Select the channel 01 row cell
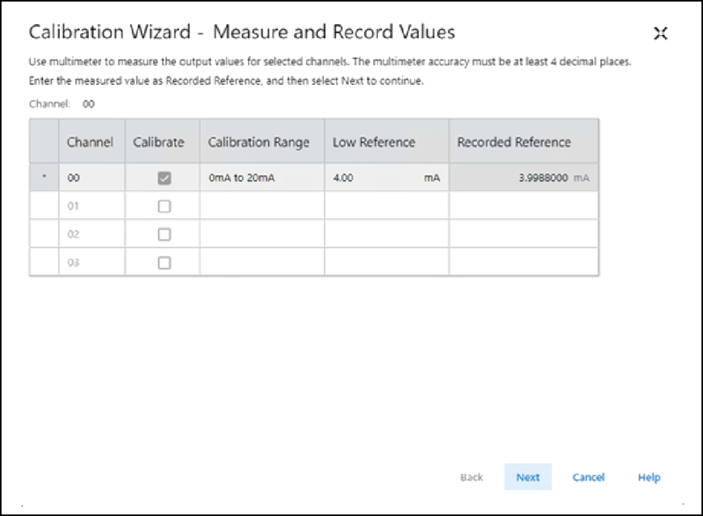 [x=90, y=207]
